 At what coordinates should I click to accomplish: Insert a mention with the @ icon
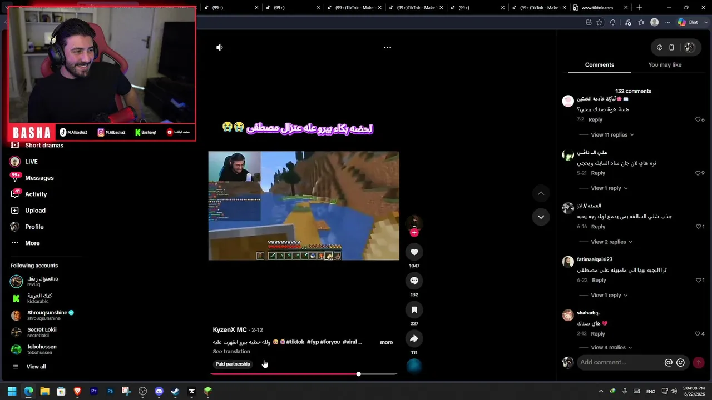[669, 363]
